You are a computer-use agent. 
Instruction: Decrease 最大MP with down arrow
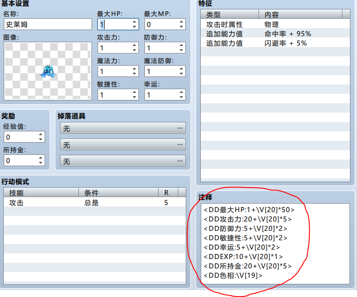click(181, 27)
